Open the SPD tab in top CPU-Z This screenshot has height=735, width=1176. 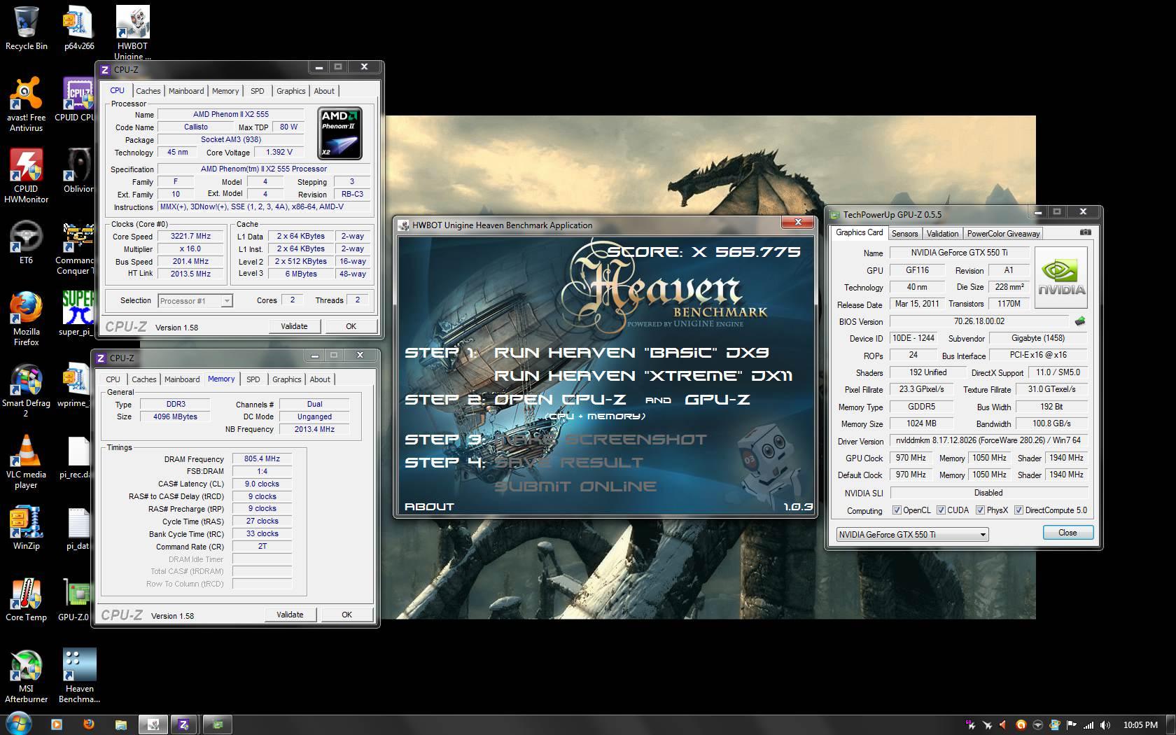pos(258,91)
